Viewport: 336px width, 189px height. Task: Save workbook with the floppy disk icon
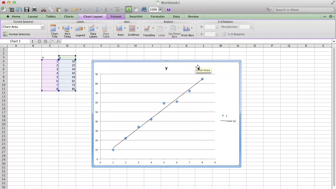click(27, 9)
